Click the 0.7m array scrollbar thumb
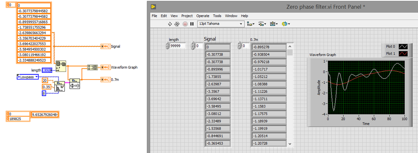The image size is (418, 153). point(290,52)
